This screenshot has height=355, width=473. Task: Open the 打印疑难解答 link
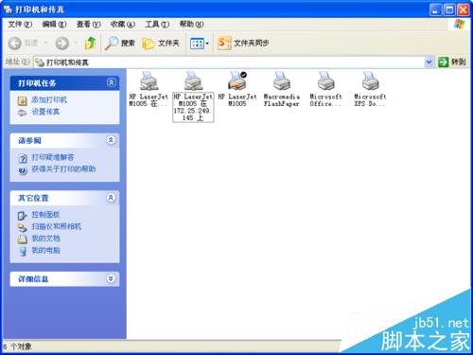pyautogui.click(x=53, y=157)
